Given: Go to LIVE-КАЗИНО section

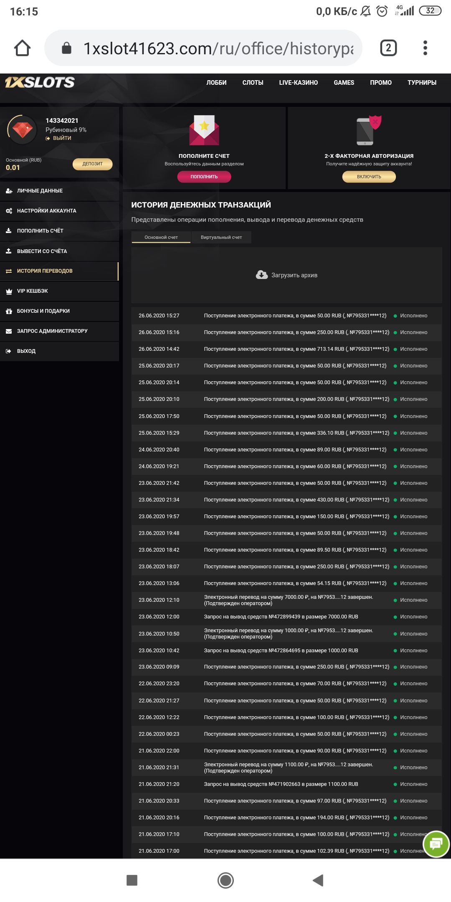Looking at the screenshot, I should tap(298, 83).
